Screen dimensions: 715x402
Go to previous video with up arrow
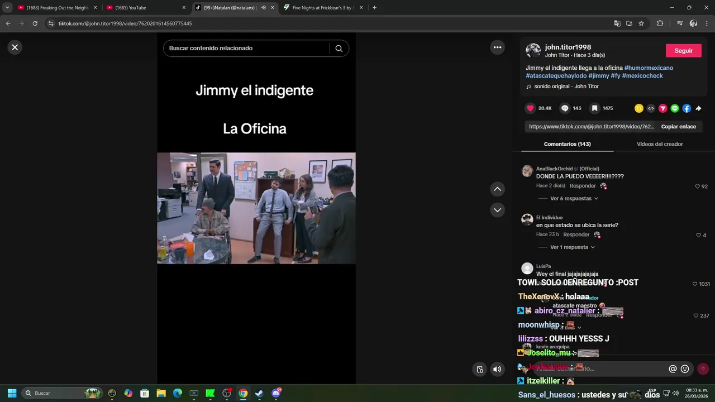(x=497, y=189)
